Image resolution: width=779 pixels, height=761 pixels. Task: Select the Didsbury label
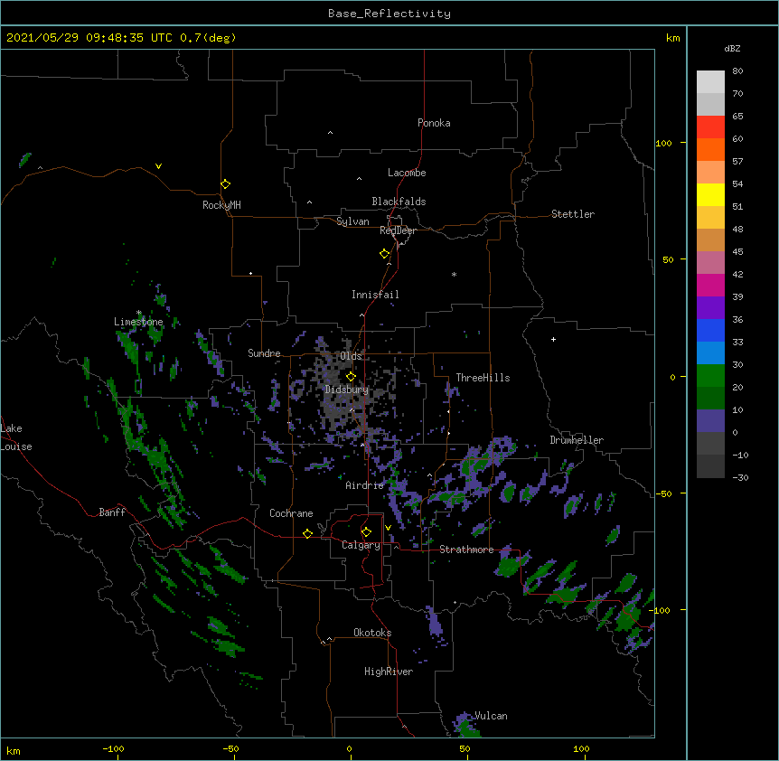[x=347, y=390]
